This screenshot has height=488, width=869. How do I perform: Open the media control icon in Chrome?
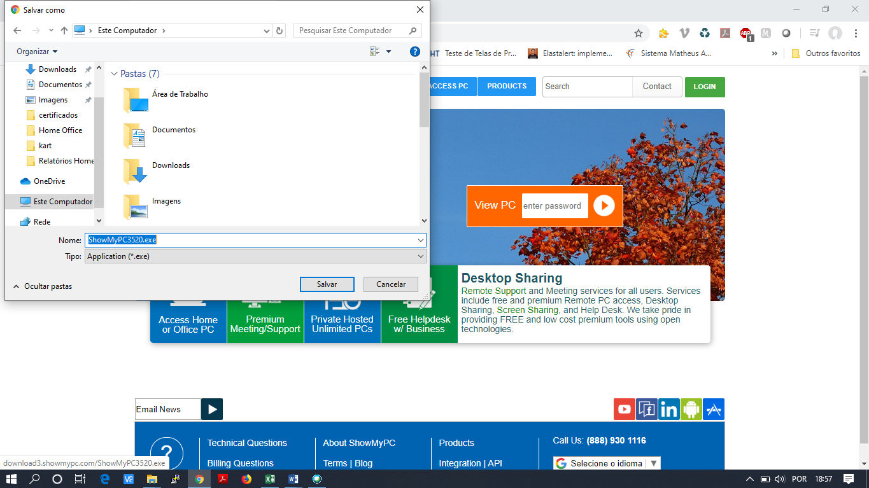point(814,33)
